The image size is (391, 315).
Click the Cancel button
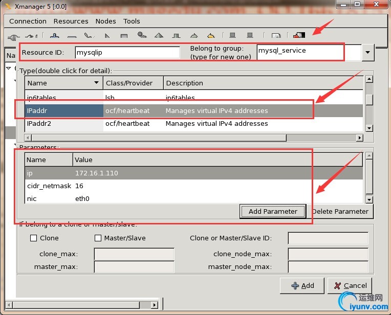(x=350, y=285)
